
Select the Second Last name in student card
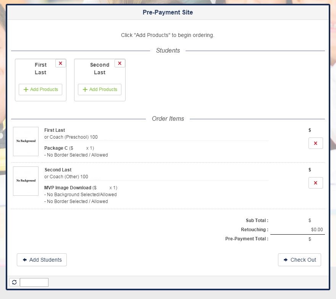point(100,69)
